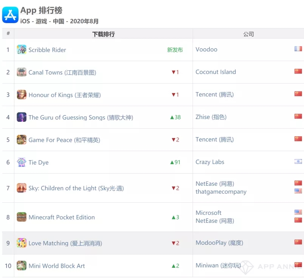Open the Tie Dye app link
304x278 pixels.
coord(39,163)
